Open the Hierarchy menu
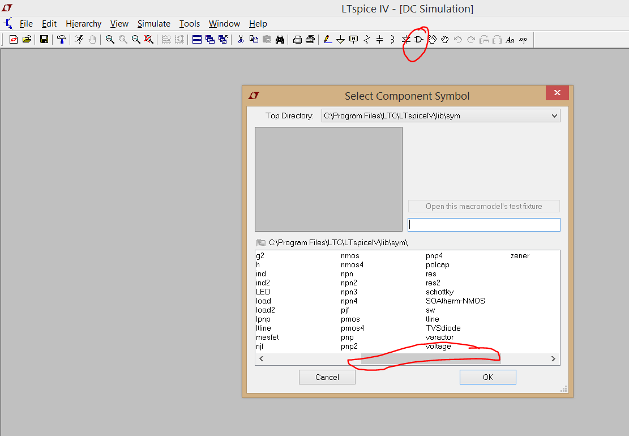The image size is (629, 436). tap(83, 24)
